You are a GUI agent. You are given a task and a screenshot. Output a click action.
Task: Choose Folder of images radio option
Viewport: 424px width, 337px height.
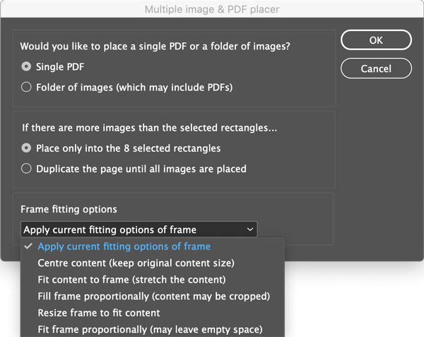click(27, 88)
